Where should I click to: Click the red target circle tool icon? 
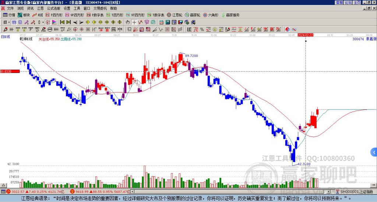tap(75, 29)
